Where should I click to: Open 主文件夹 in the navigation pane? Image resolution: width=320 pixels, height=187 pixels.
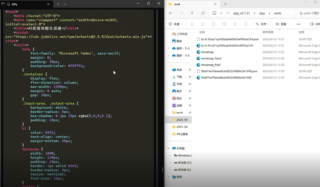point(180,34)
